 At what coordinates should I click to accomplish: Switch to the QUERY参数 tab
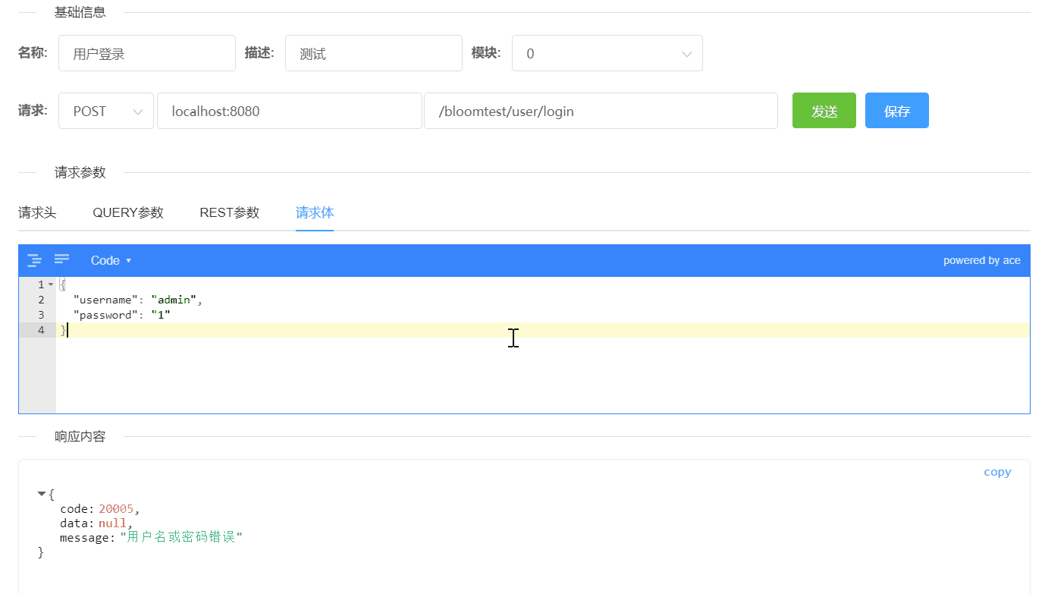[x=128, y=212]
